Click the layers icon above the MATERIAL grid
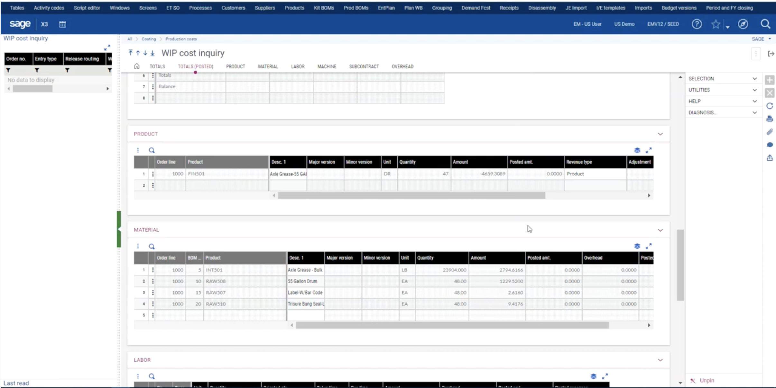 point(637,246)
